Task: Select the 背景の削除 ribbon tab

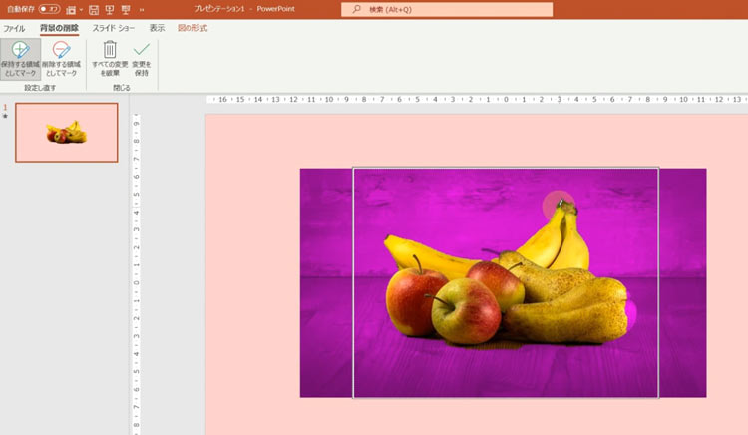Action: tap(59, 28)
